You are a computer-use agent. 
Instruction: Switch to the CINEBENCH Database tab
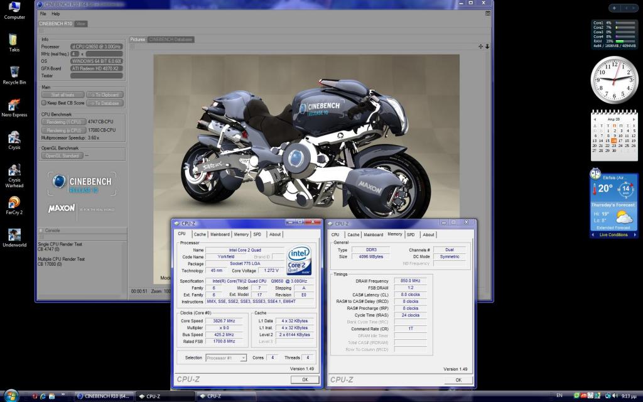pos(171,40)
